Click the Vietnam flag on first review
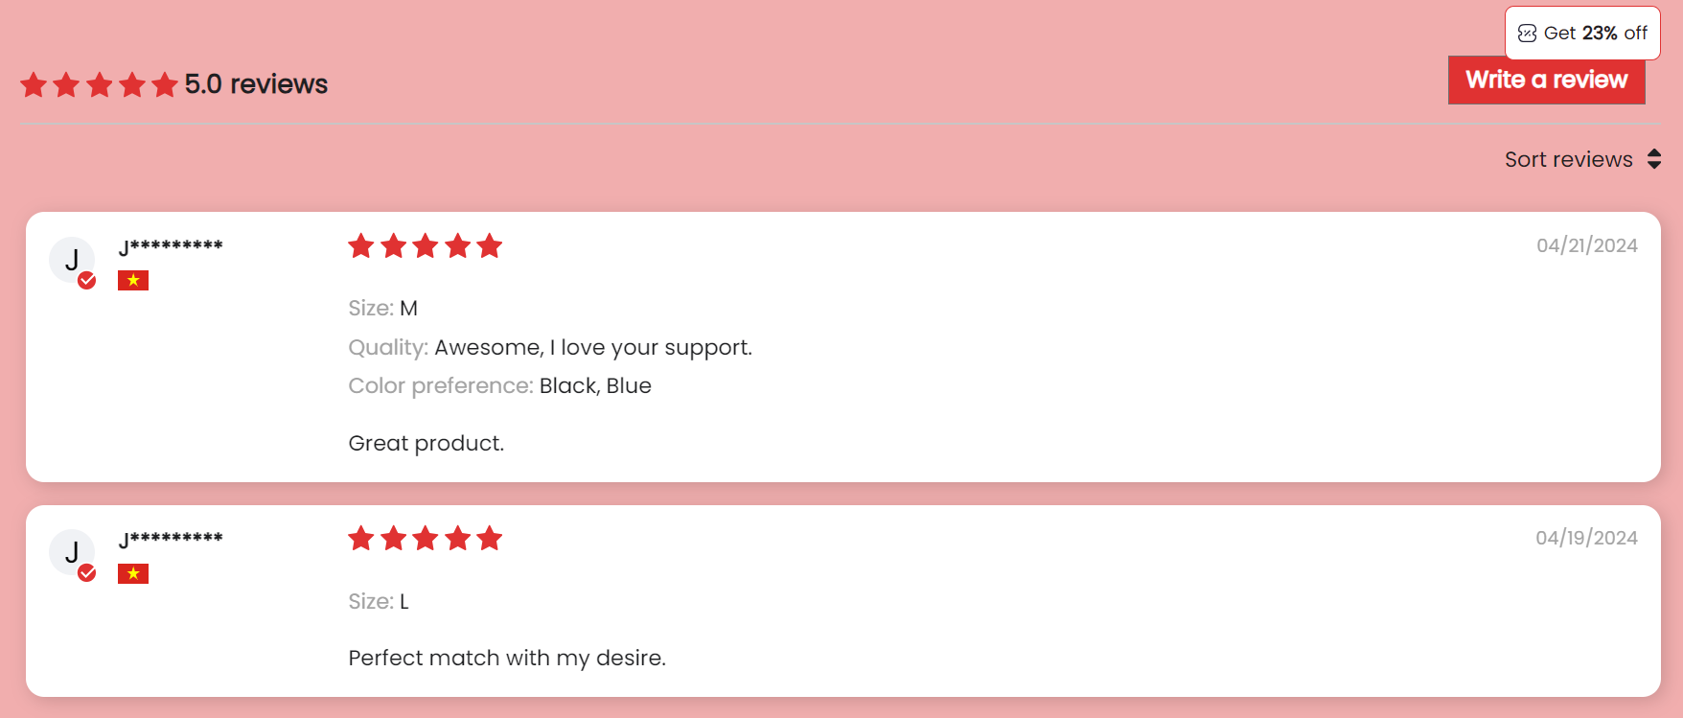The height and width of the screenshot is (718, 1683). click(x=133, y=280)
